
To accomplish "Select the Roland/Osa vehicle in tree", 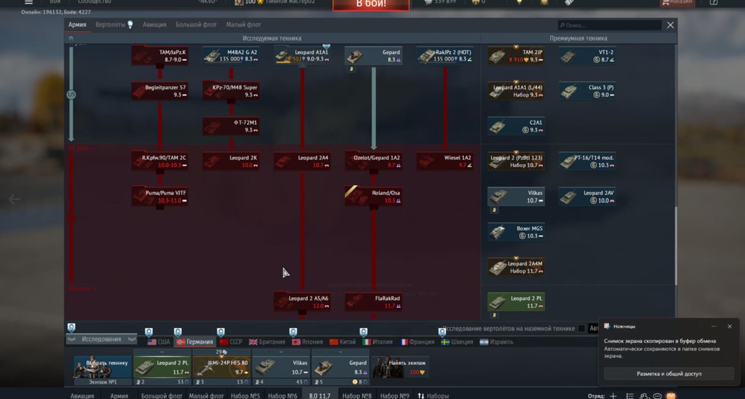I will [x=355, y=197].
